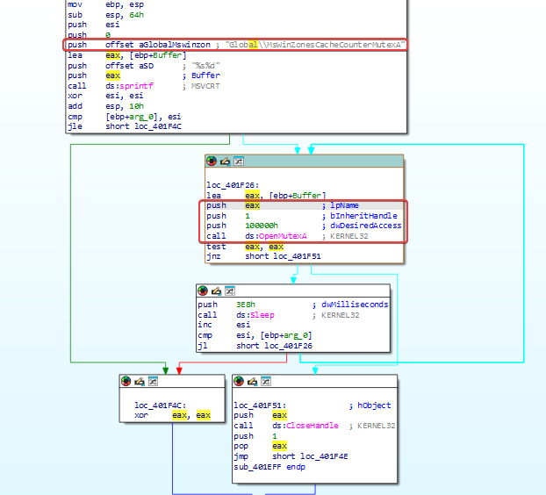Image resolution: width=546 pixels, height=495 pixels.
Task: Click the color icon on loc_401F51 node
Action: 239,381
